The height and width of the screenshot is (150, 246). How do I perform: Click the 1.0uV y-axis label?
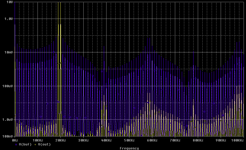pos(7,120)
